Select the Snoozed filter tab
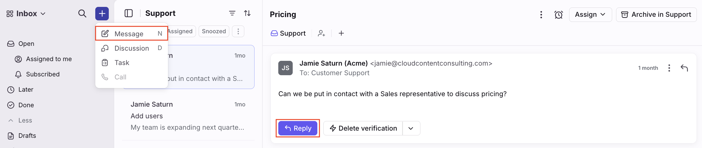Viewport: 702px width, 148px height. 214,31
